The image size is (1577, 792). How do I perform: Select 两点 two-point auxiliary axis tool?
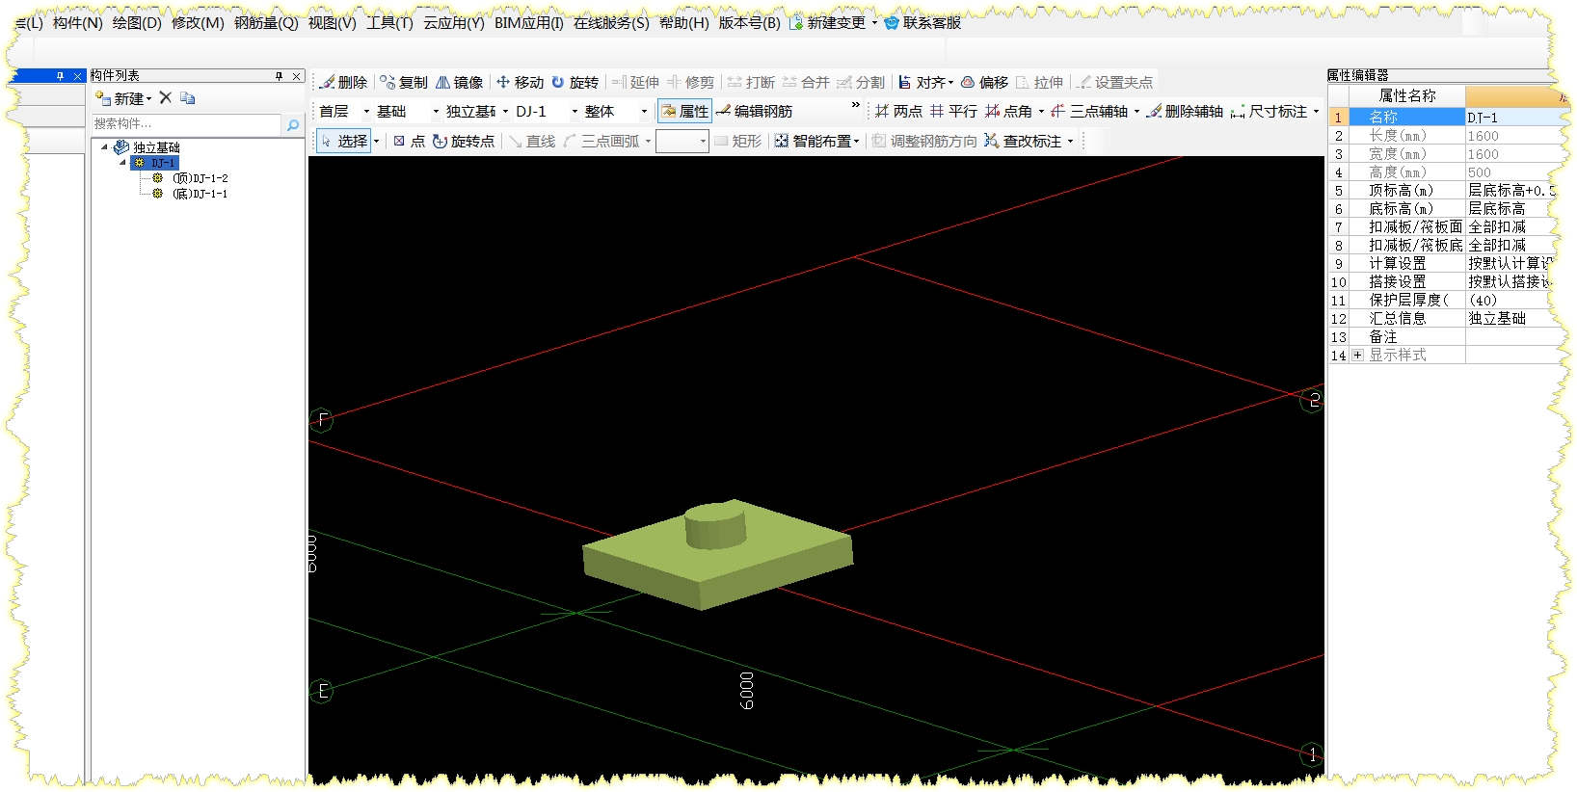(898, 112)
